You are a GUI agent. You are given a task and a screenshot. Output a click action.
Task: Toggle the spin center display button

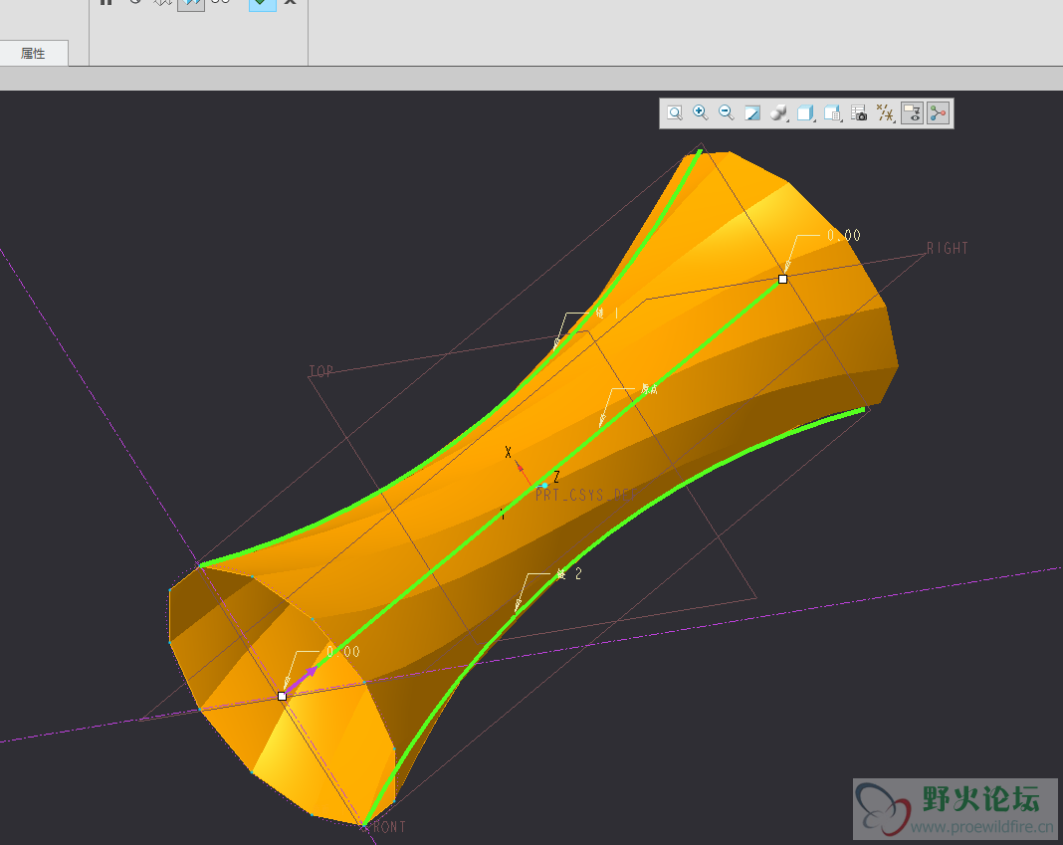pyautogui.click(x=938, y=113)
